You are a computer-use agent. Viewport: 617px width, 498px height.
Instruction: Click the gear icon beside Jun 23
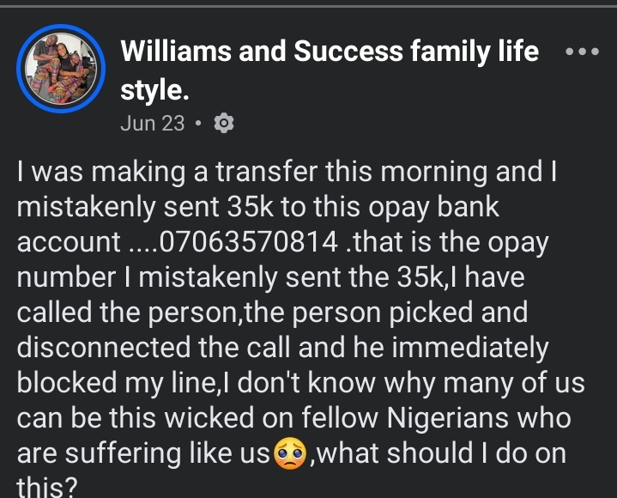click(223, 124)
